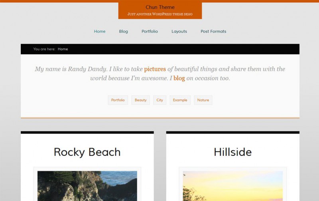Screen dimensions: 319x201
Task: Open the Home menu item
Action: (100, 32)
